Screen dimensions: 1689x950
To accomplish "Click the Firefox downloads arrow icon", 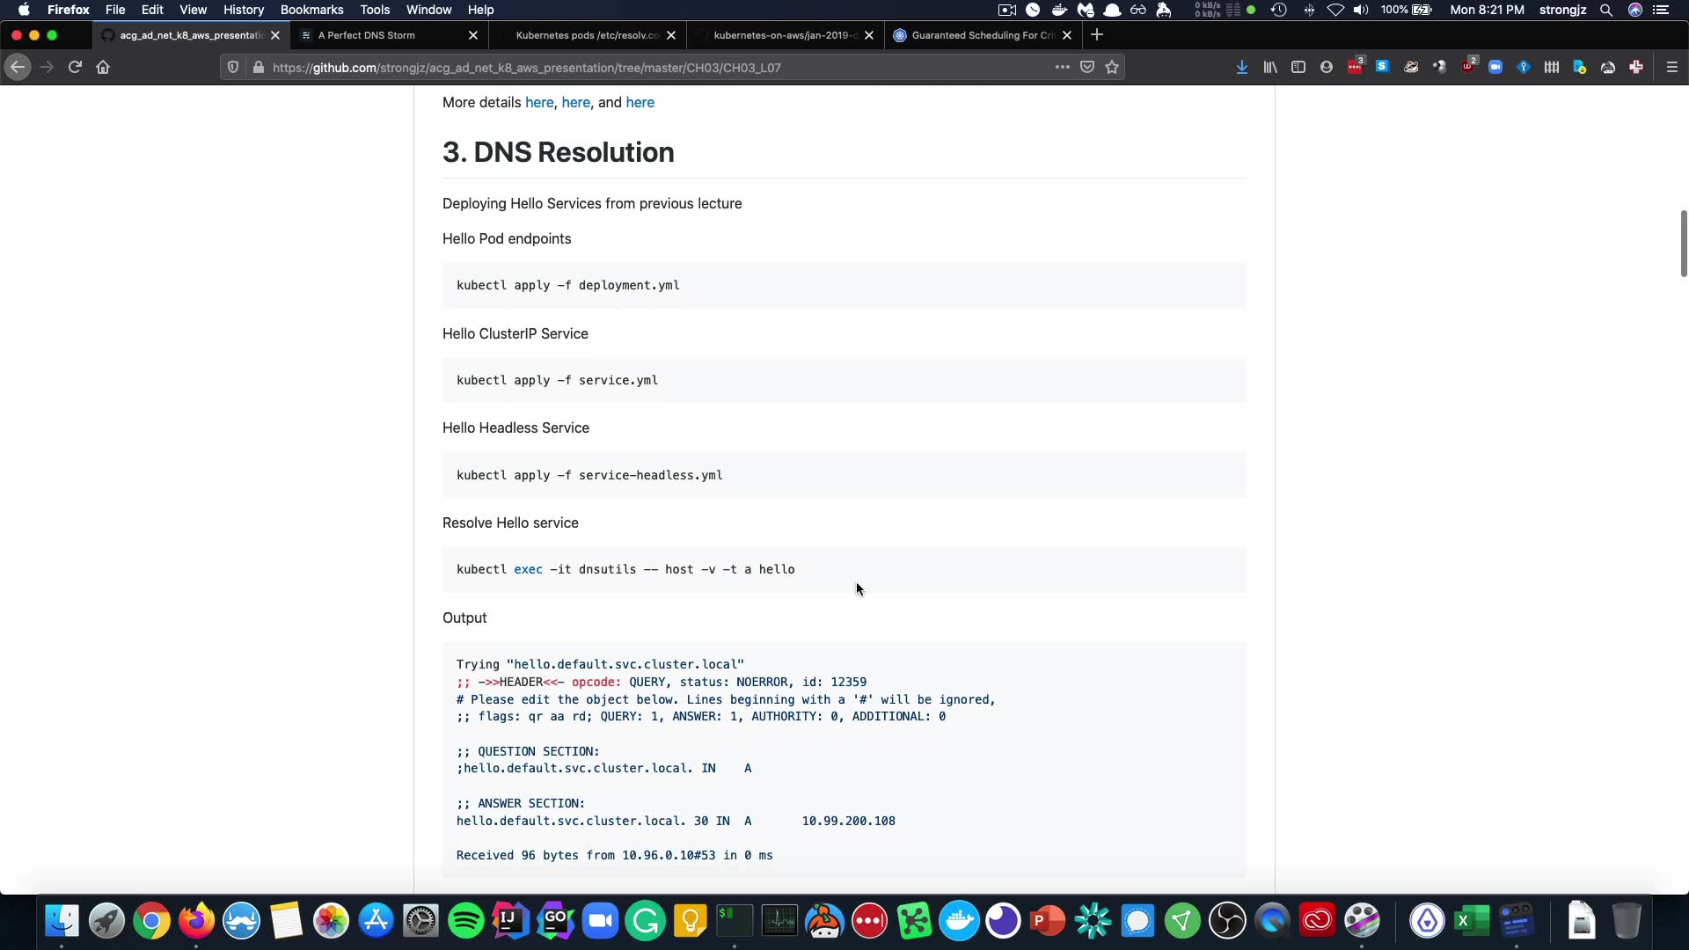I will (x=1242, y=67).
